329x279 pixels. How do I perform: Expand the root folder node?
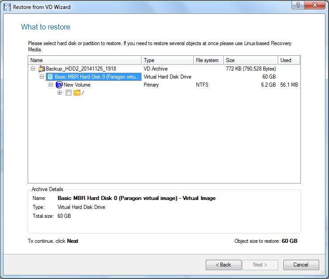pos(59,93)
